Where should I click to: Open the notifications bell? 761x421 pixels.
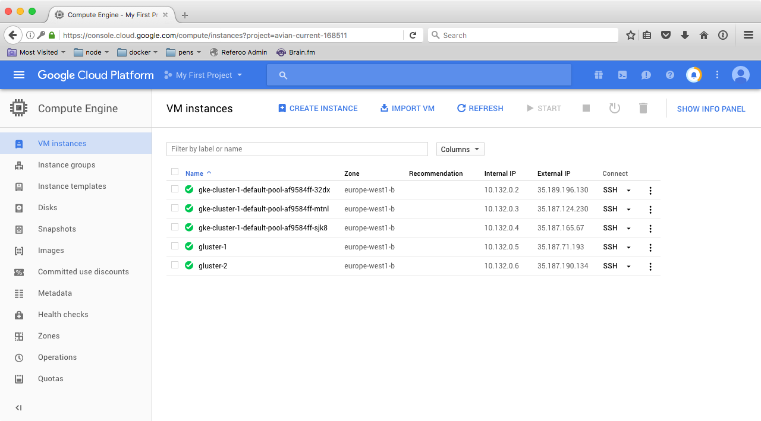pos(694,75)
